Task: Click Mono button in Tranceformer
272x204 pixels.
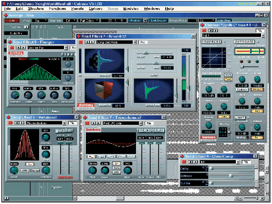Action: pos(117,168)
